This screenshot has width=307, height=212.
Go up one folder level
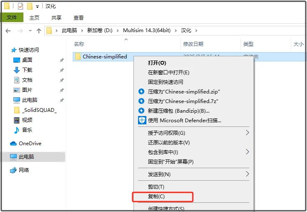(x=39, y=31)
